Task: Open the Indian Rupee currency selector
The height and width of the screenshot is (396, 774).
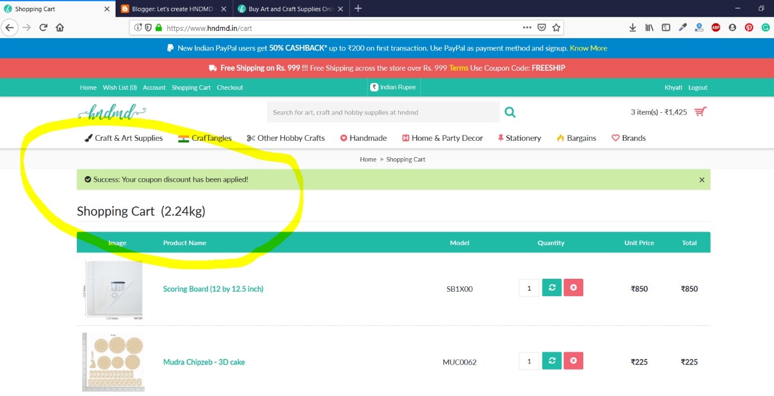Action: (x=393, y=87)
